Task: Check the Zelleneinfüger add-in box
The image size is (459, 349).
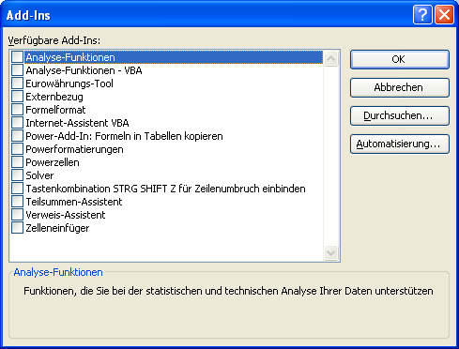Action: pos(17,228)
